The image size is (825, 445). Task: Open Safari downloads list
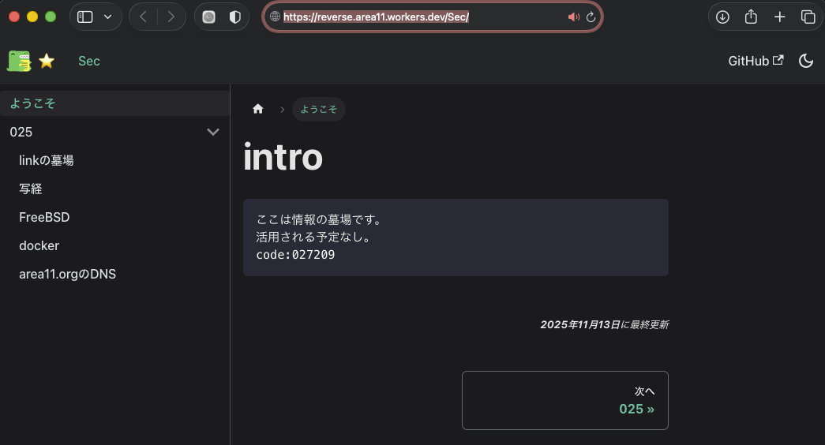pos(722,17)
